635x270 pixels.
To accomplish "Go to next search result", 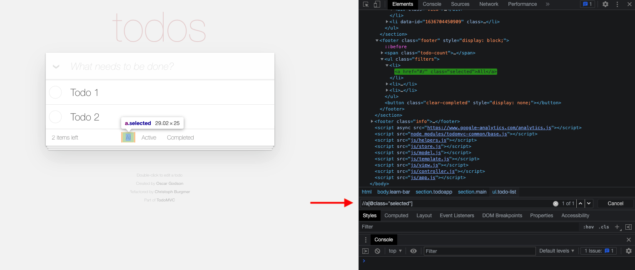I will click(588, 204).
